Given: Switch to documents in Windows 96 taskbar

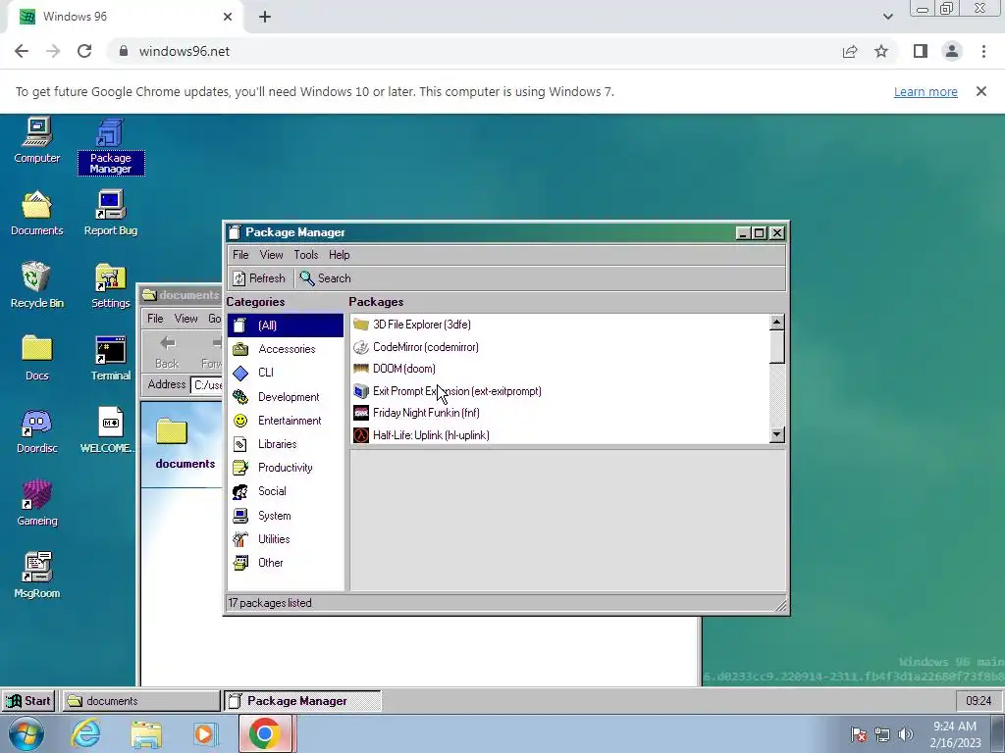Looking at the screenshot, I should pos(141,701).
